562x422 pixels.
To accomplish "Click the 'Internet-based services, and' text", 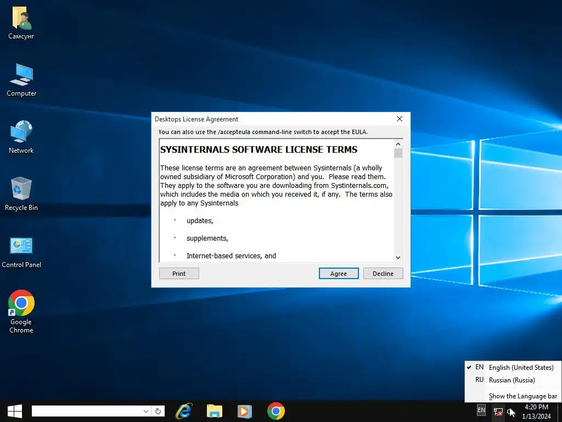I will (231, 256).
